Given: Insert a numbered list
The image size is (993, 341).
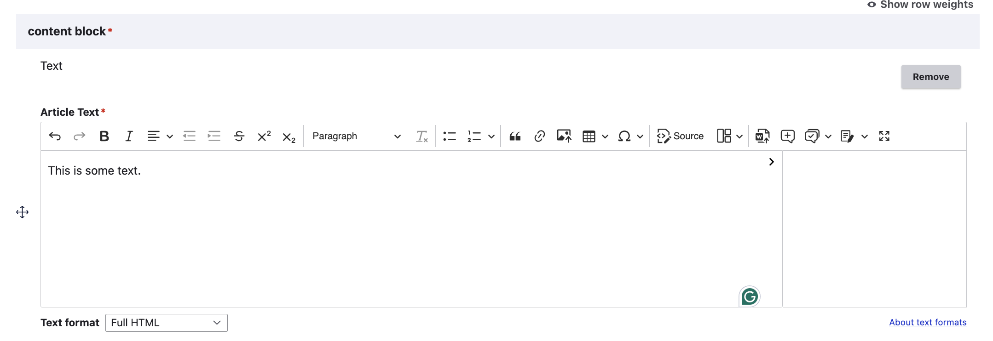Looking at the screenshot, I should 474,136.
